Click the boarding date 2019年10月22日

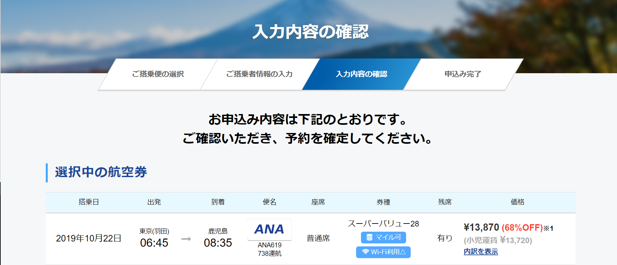click(x=89, y=239)
